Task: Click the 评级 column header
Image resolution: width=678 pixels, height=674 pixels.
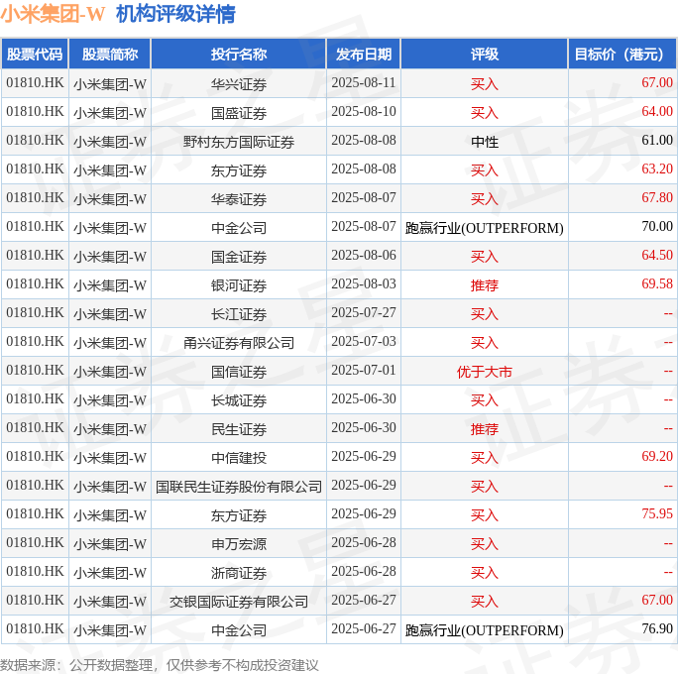Action: [484, 55]
